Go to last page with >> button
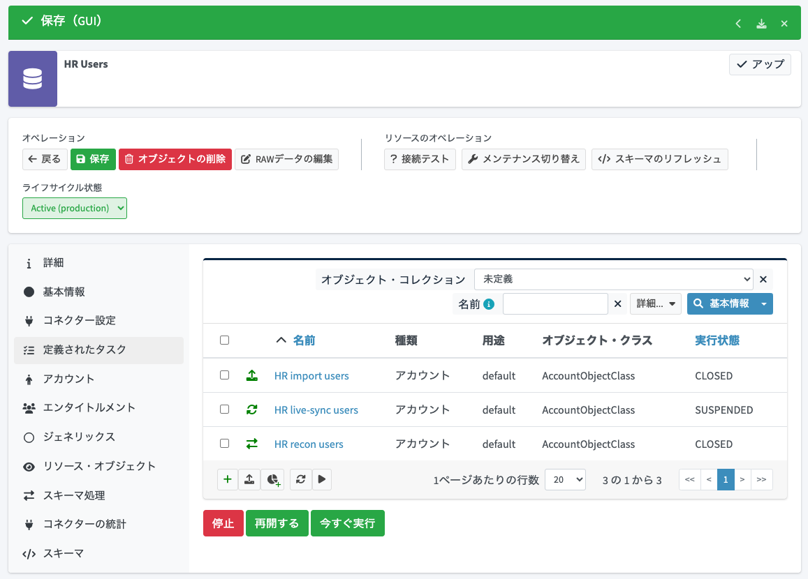The image size is (808, 579). coord(762,480)
